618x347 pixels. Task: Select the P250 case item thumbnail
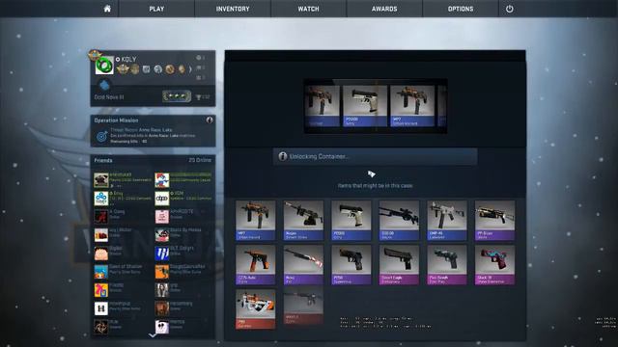[x=351, y=265]
